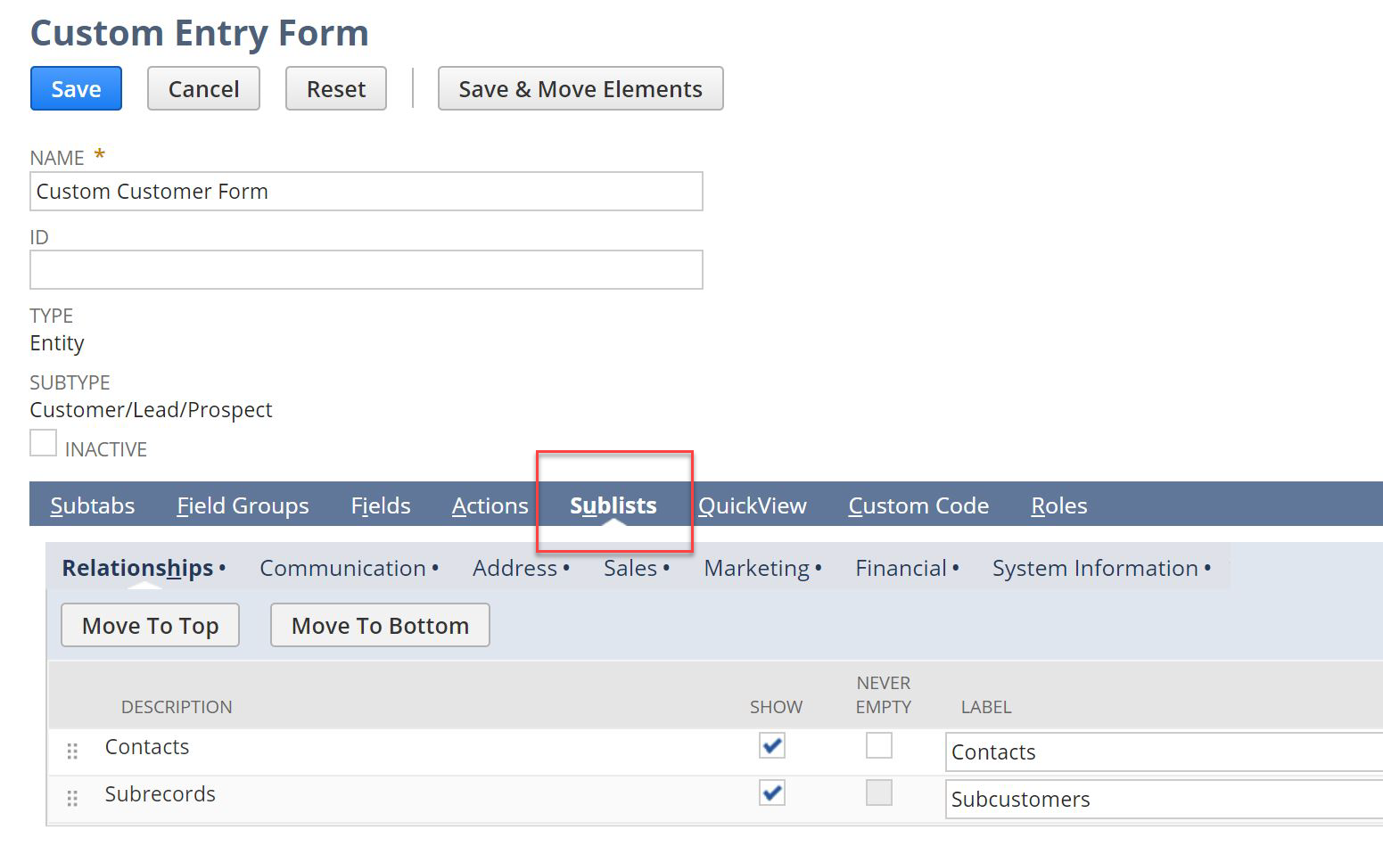Grab the drag handle beside Contacts row
This screenshot has height=846, width=1383.
point(72,751)
